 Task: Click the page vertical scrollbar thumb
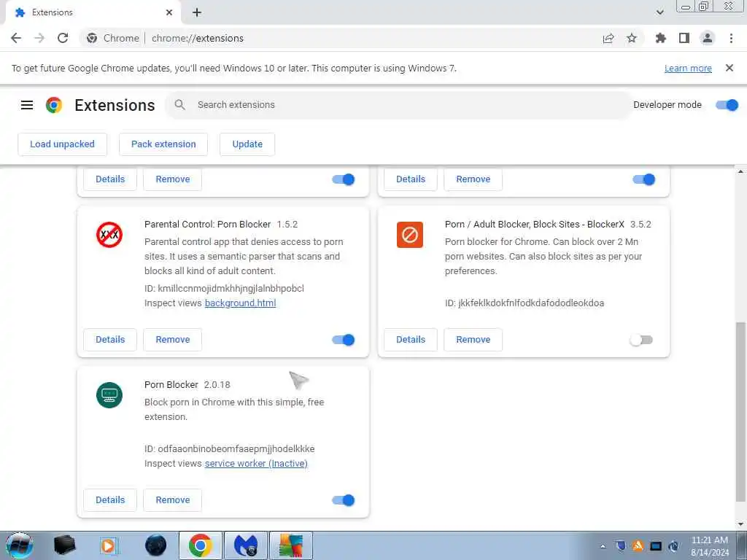(x=741, y=412)
